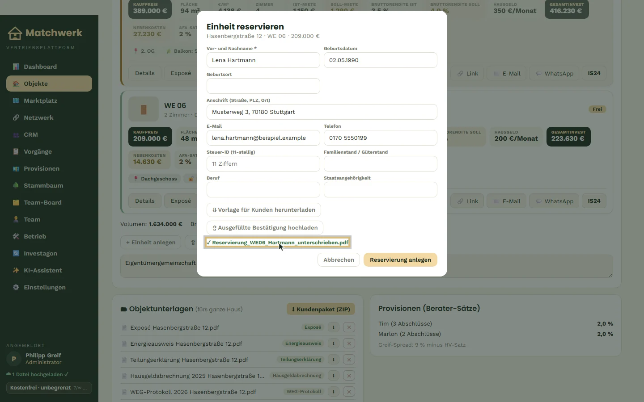This screenshot has width=644, height=402.
Task: Launch the KI-Assistent sparkle icon
Action: [x=16, y=270]
